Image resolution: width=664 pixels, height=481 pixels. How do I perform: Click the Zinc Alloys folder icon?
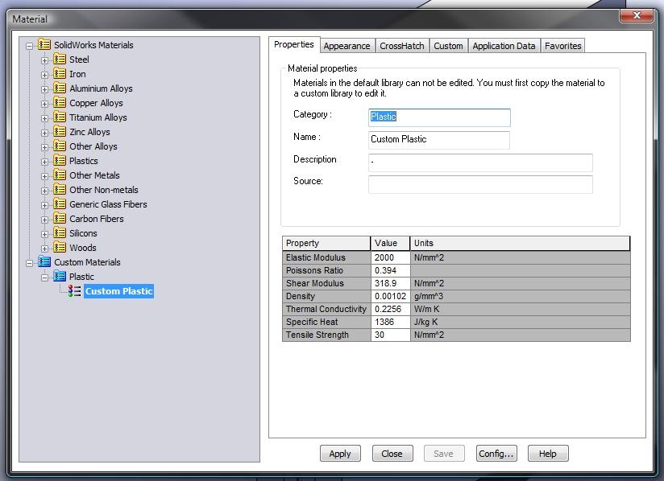pyautogui.click(x=60, y=131)
